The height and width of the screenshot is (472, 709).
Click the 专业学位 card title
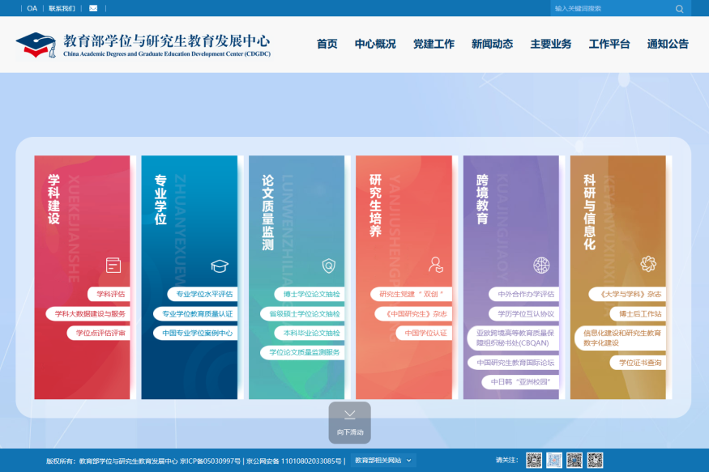point(160,199)
